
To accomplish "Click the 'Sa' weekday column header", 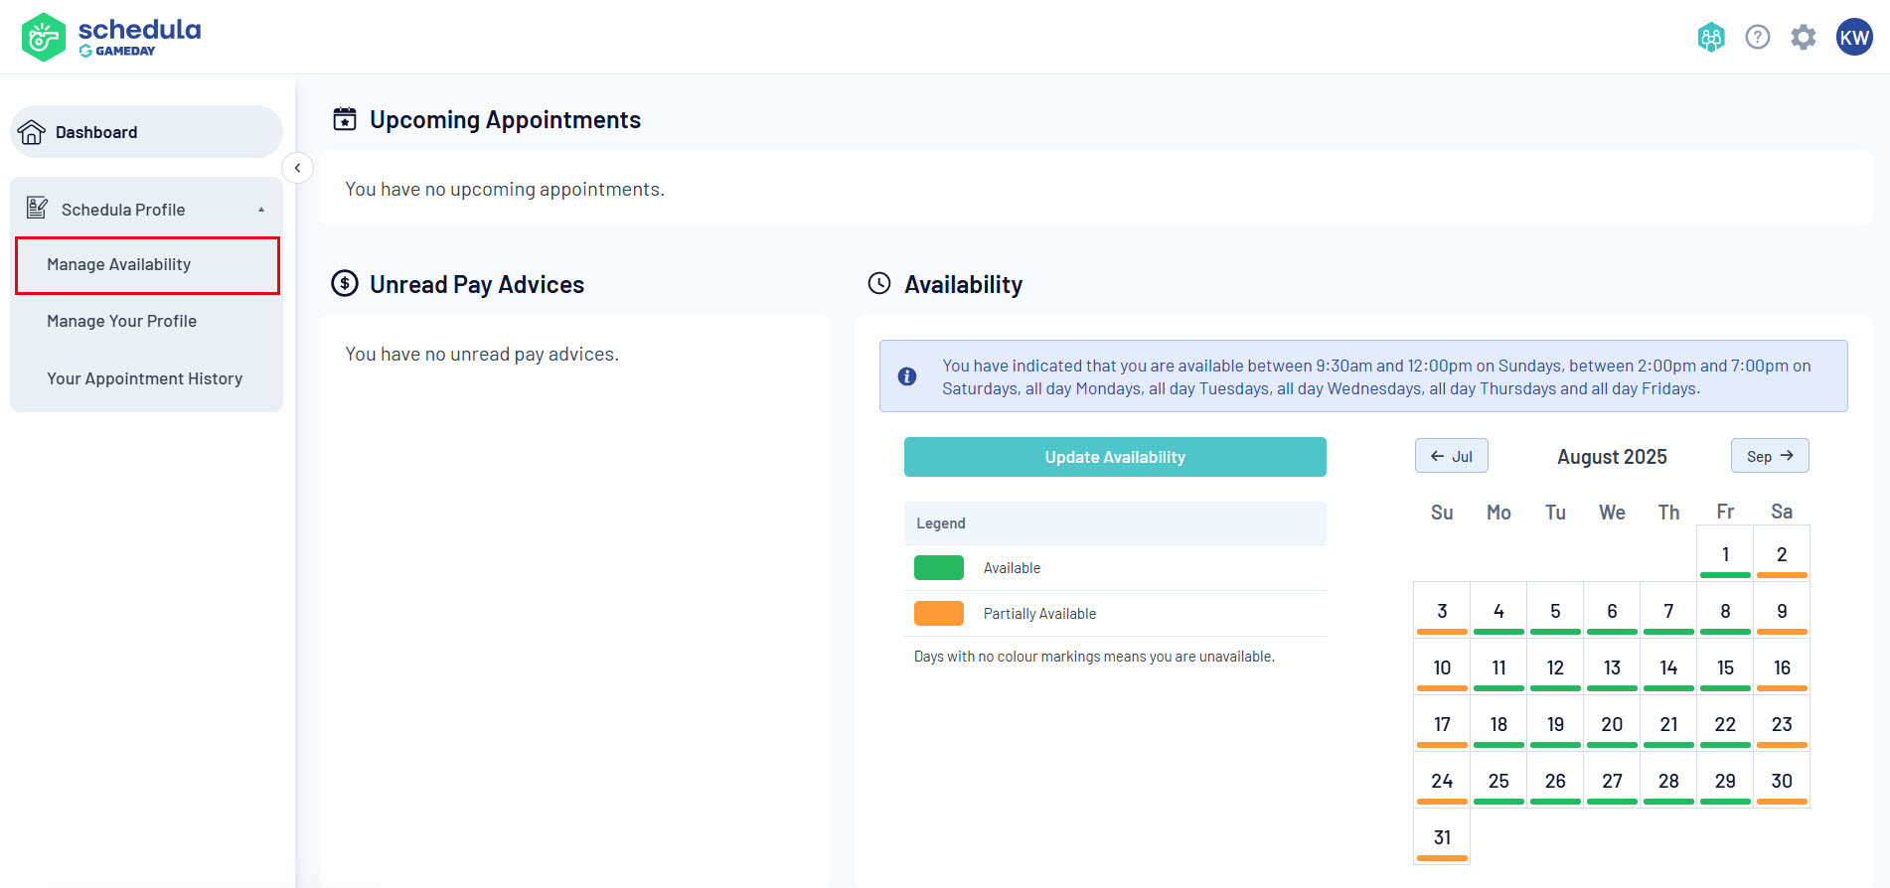I will (x=1782, y=512).
